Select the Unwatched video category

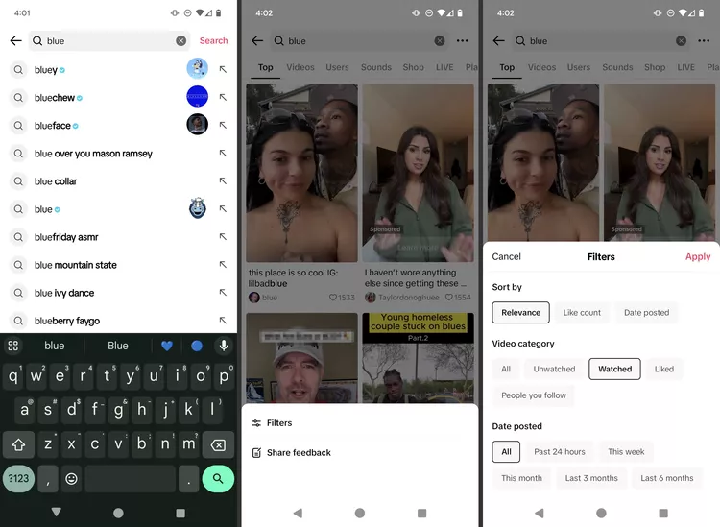(x=554, y=369)
